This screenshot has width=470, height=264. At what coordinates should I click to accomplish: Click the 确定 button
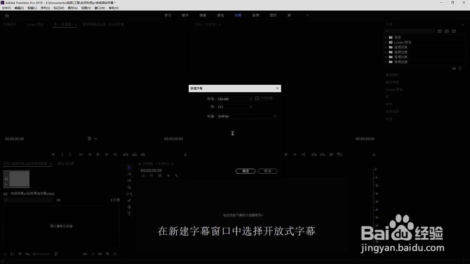tap(246, 171)
